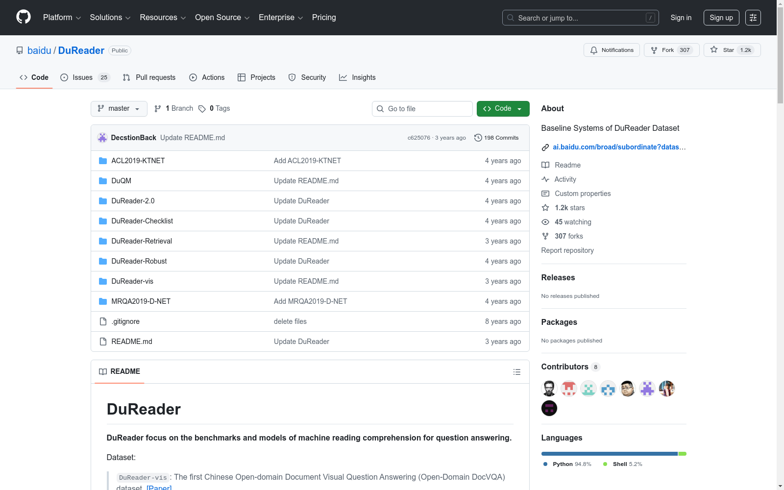The height and width of the screenshot is (490, 784).
Task: Switch to the Issues tab
Action: pyautogui.click(x=85, y=77)
